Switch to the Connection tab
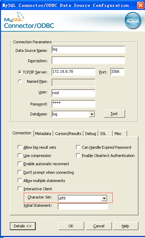 [22, 133]
